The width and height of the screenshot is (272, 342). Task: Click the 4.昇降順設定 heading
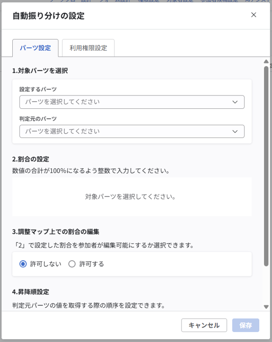31,292
